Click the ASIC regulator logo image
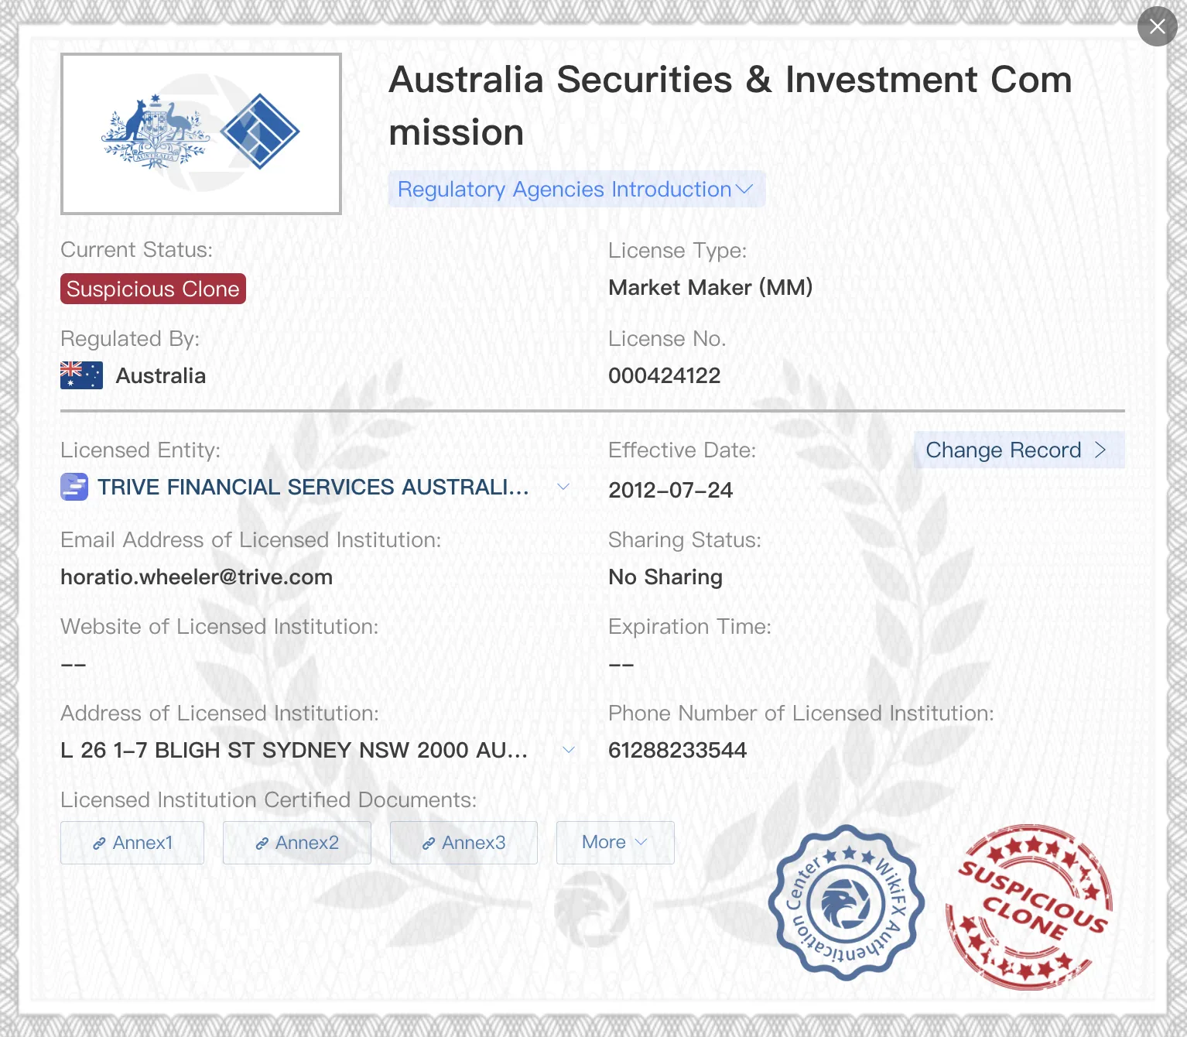This screenshot has width=1187, height=1037. click(201, 134)
